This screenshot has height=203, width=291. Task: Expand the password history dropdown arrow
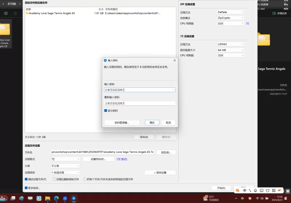pos(174,90)
